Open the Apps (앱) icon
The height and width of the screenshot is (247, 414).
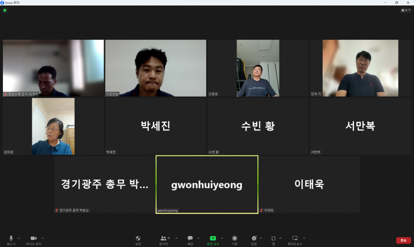(x=273, y=239)
